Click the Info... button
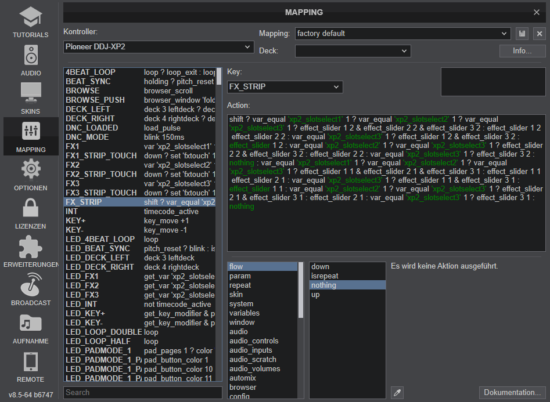The height and width of the screenshot is (402, 550). click(x=522, y=51)
